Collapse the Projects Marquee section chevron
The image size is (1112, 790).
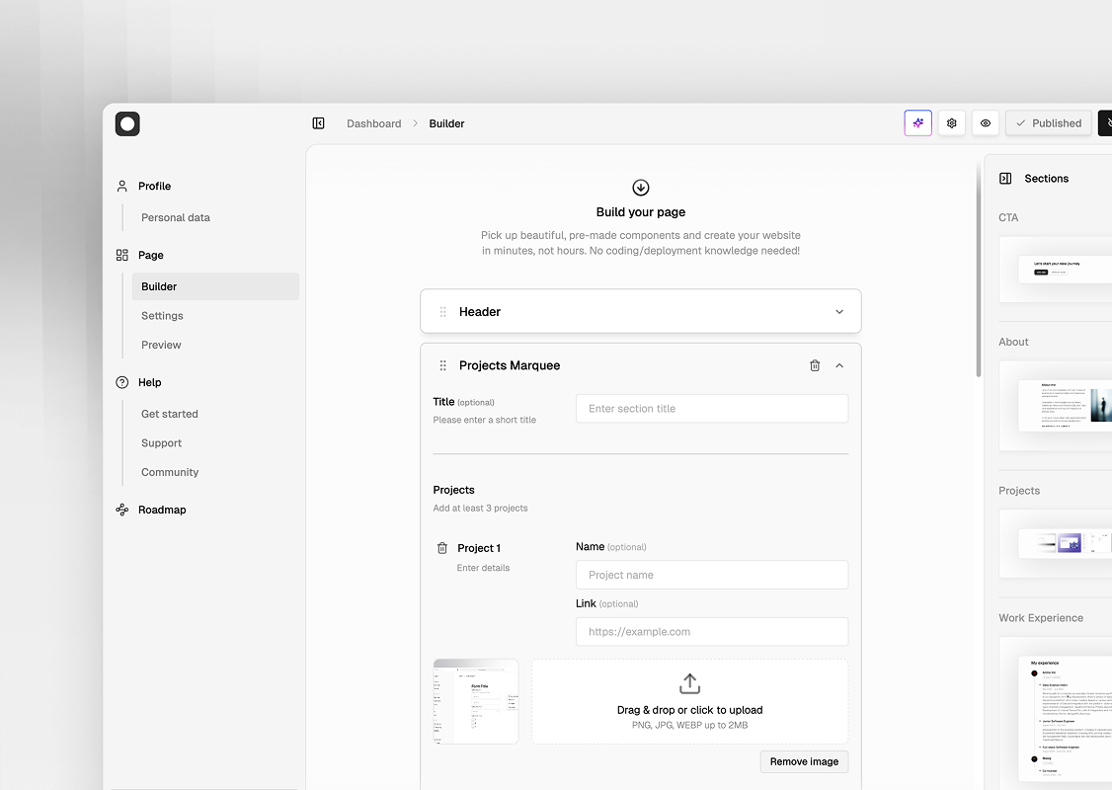[x=839, y=366]
